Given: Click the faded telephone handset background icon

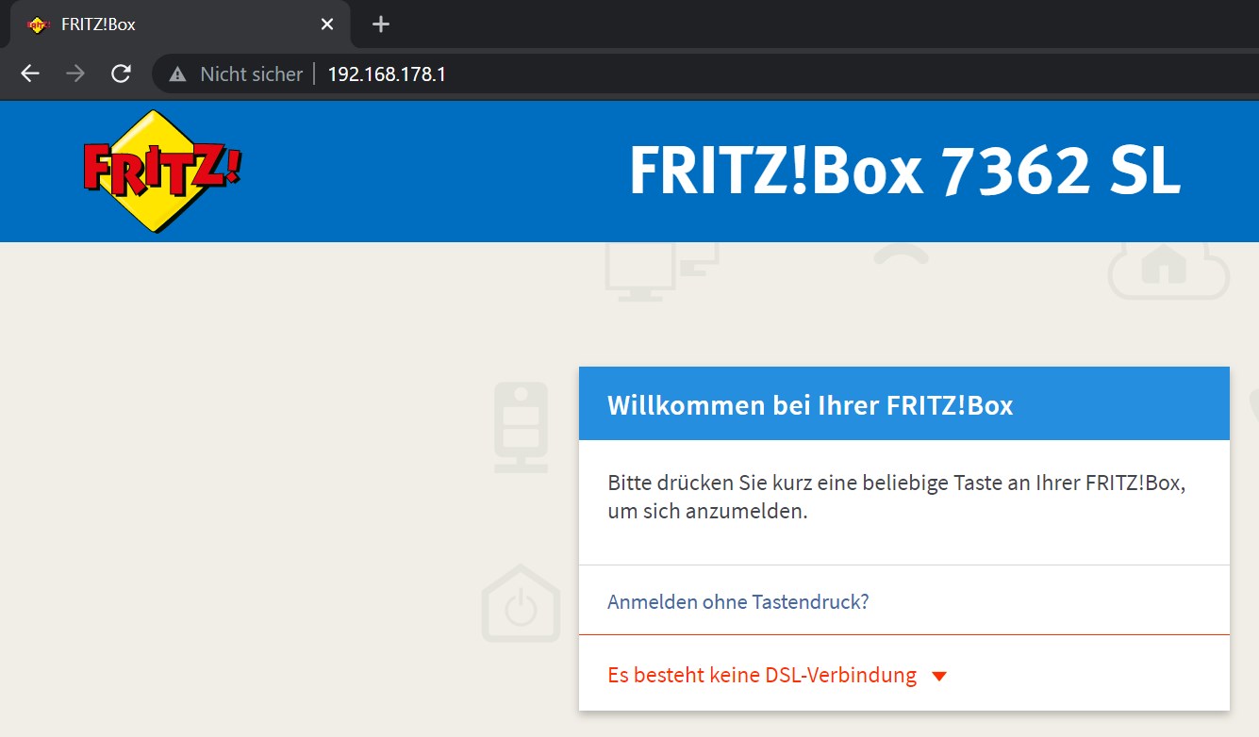Looking at the screenshot, I should [x=900, y=255].
